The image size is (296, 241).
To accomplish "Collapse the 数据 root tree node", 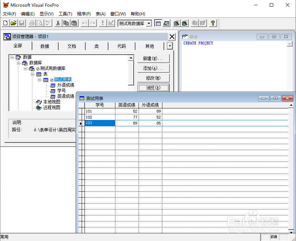I will tap(12, 57).
